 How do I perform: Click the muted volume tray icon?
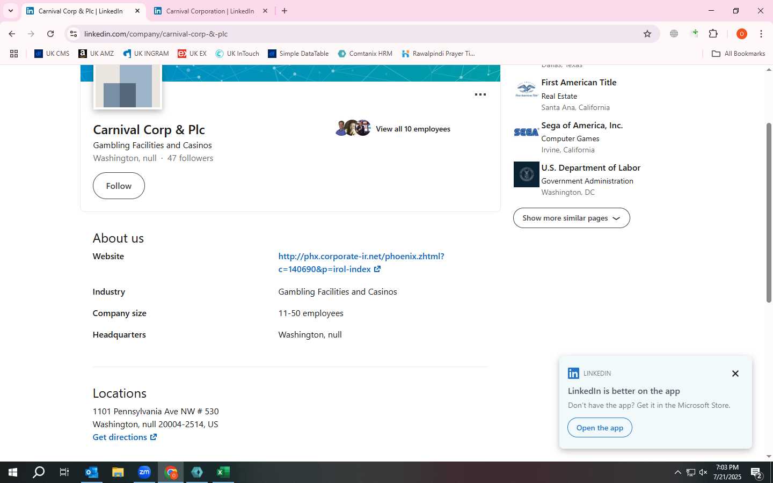(x=703, y=472)
